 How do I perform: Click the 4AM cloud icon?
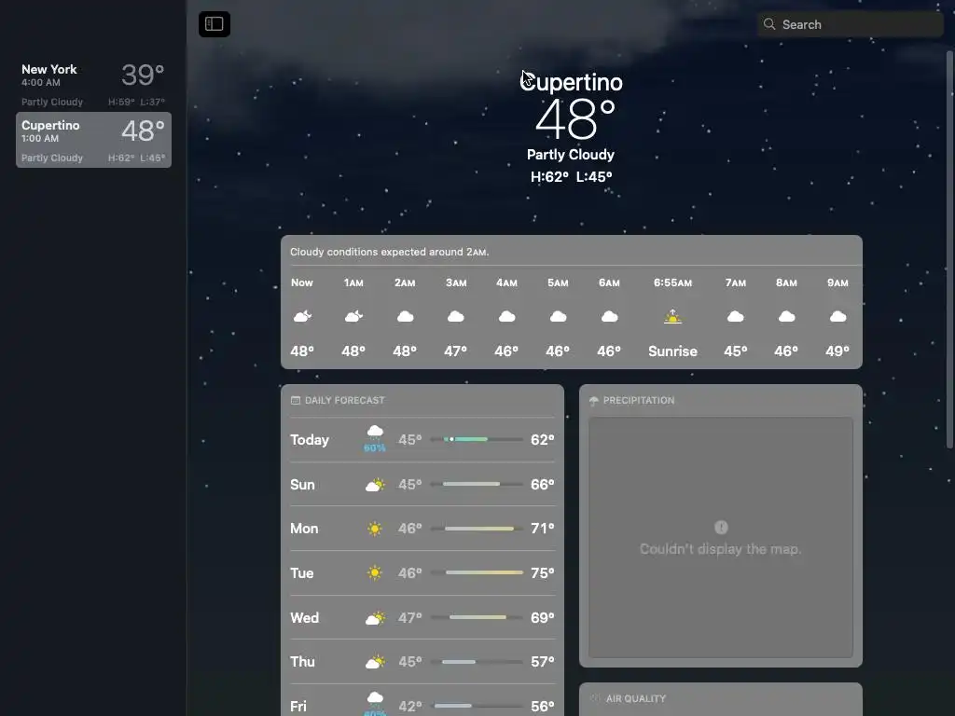click(x=506, y=317)
